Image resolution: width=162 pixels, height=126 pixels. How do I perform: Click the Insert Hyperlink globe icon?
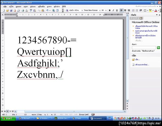[x=53, y=10]
